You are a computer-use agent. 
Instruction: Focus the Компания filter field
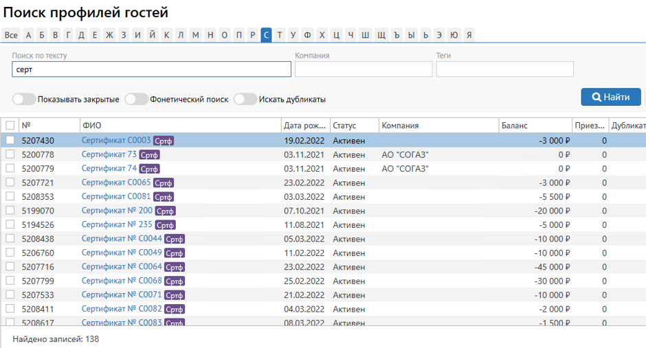(364, 69)
